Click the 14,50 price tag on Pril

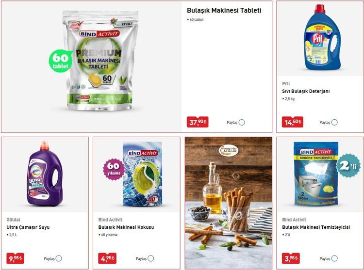coord(293,122)
